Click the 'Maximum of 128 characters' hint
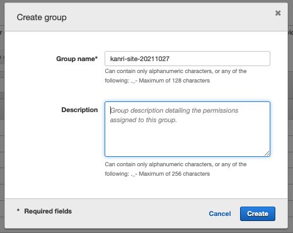Viewport: 293px width, 233px height. click(x=175, y=81)
